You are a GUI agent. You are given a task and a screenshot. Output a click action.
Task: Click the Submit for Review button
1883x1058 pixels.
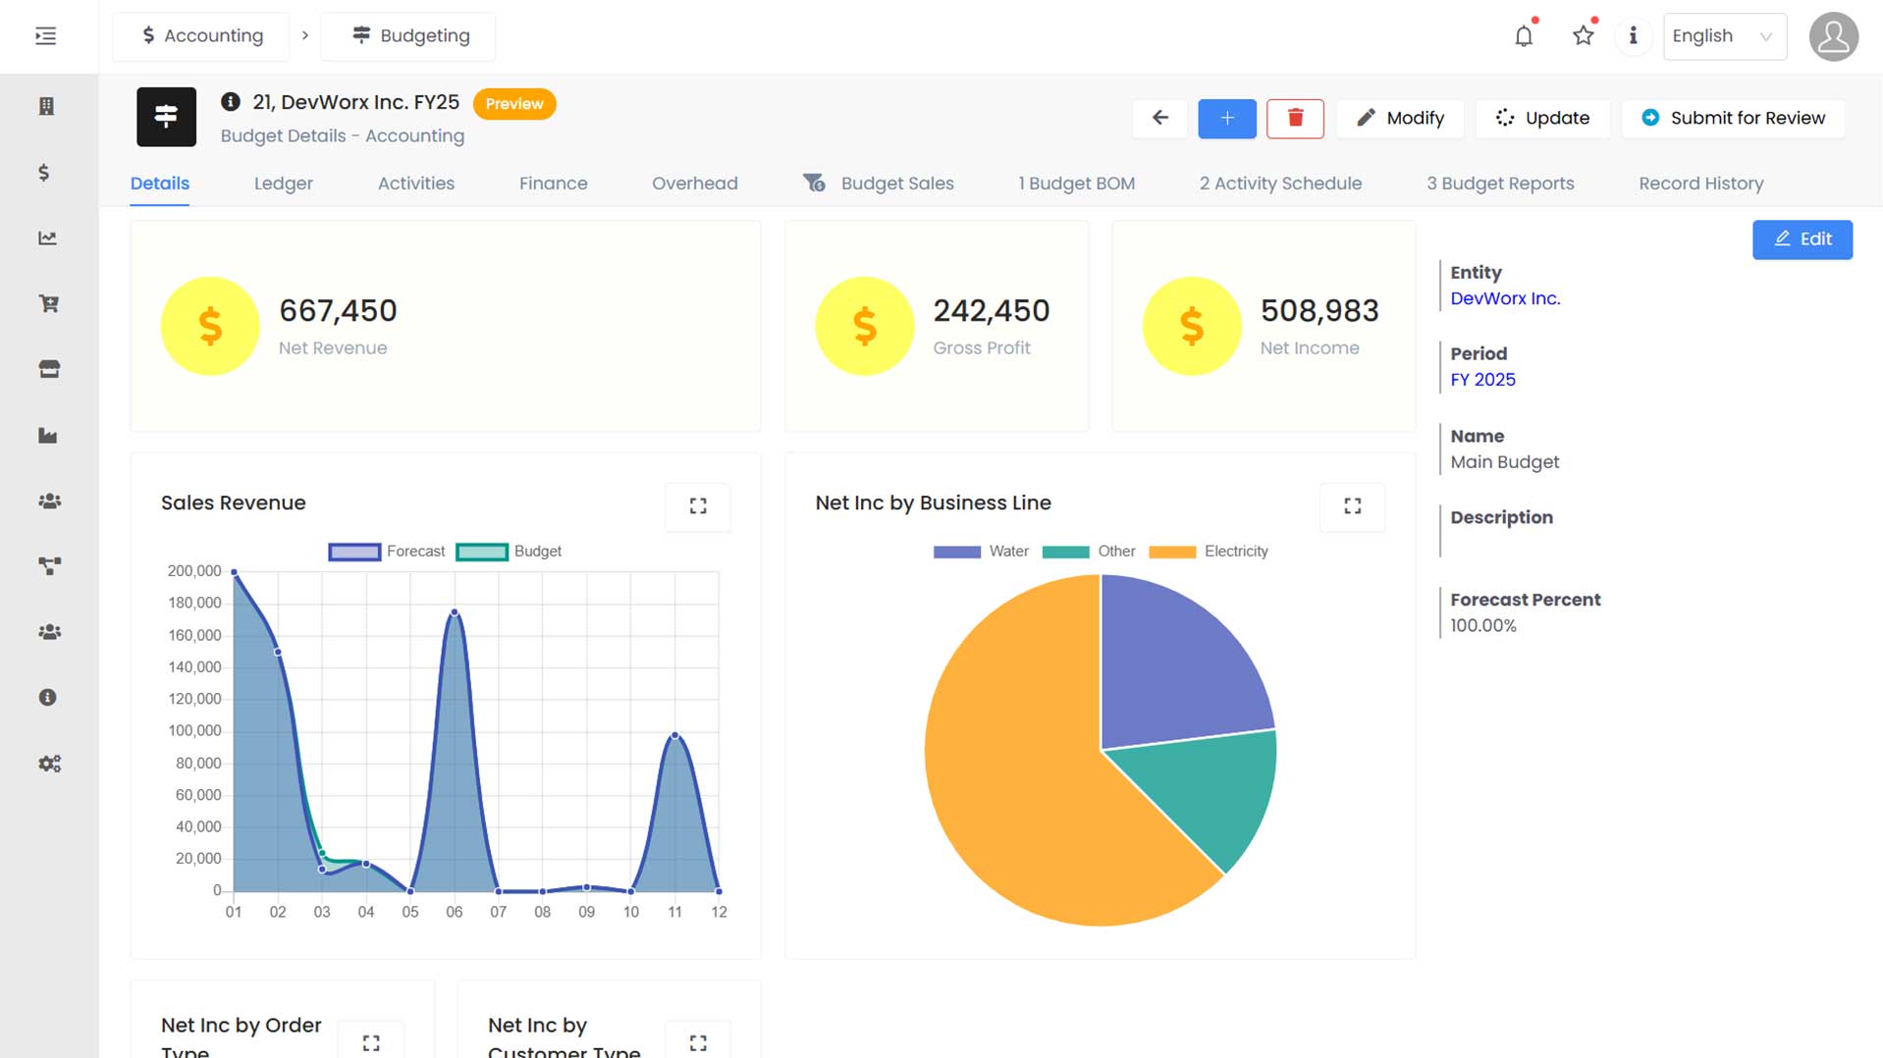1732,118
